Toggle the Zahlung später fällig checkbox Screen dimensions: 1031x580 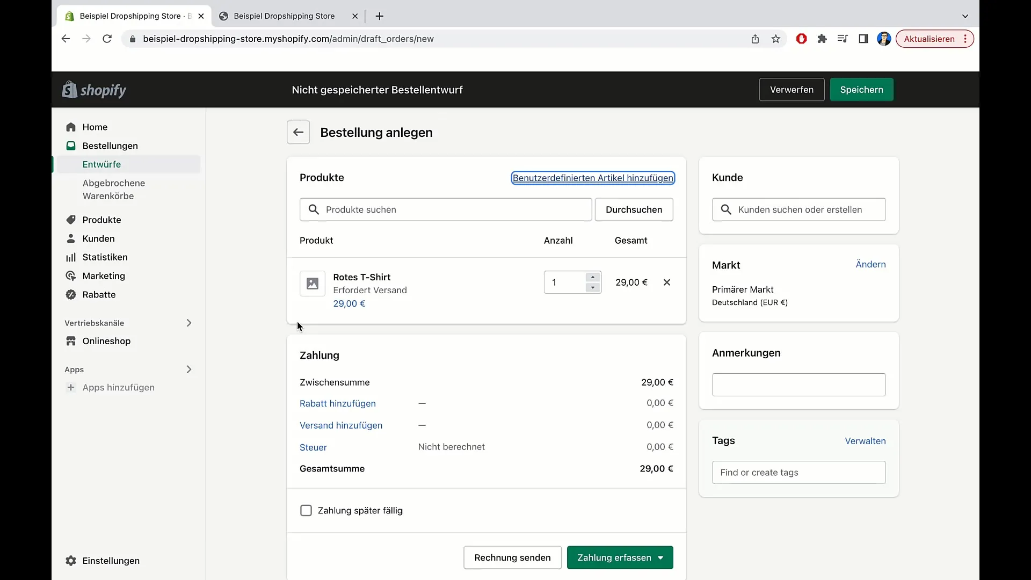click(306, 510)
